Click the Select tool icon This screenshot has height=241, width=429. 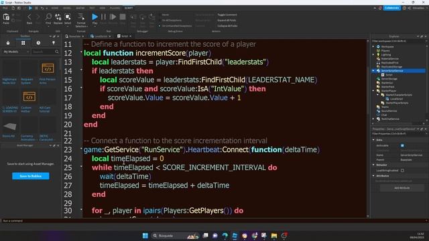click(68, 17)
